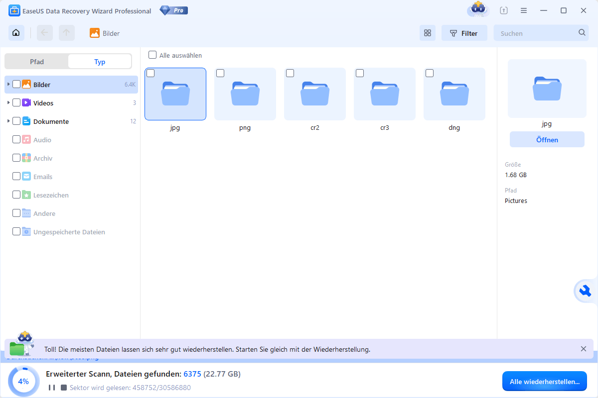Viewport: 598px width, 398px height.
Task: Click the Andere category icon
Action: 26,213
